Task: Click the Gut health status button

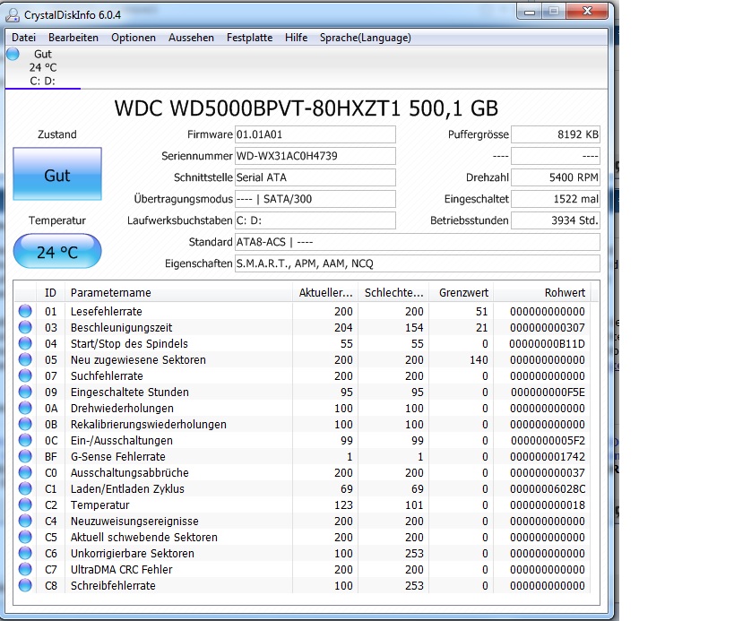Action: coord(57,174)
